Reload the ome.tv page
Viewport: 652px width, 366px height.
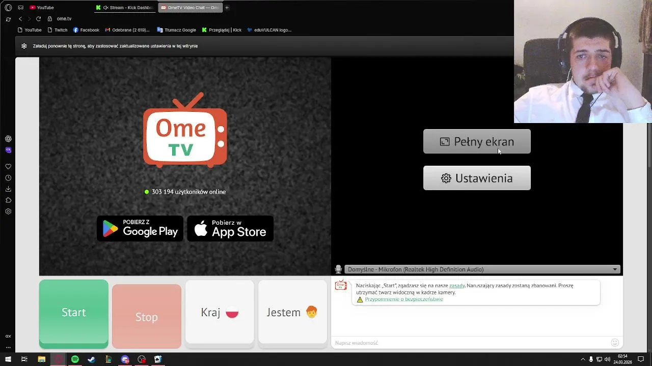[38, 19]
